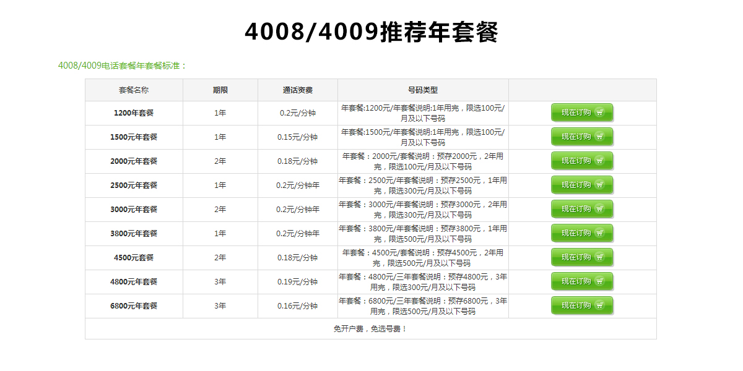Click the green 4008/4009电话套餐年套餐标准 text
This screenshot has height=371, width=743.
122,66
